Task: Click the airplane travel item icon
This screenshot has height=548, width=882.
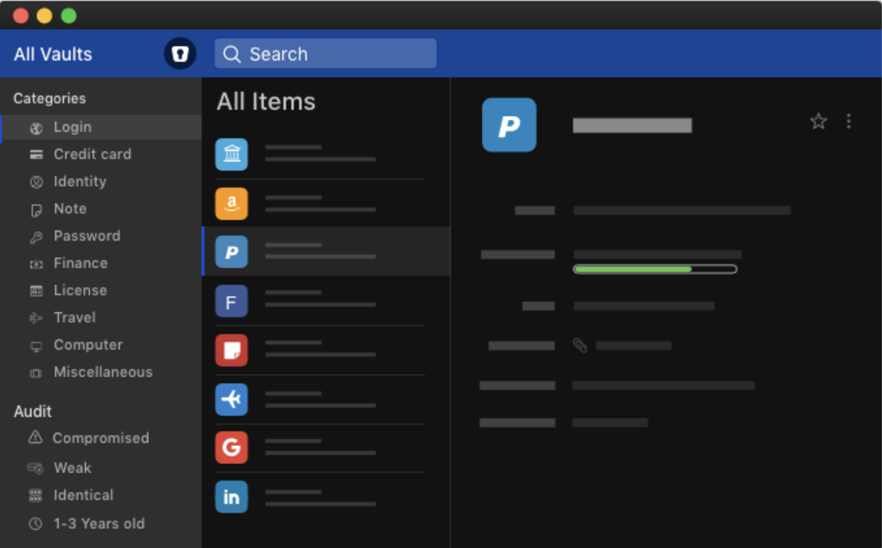Action: [231, 399]
